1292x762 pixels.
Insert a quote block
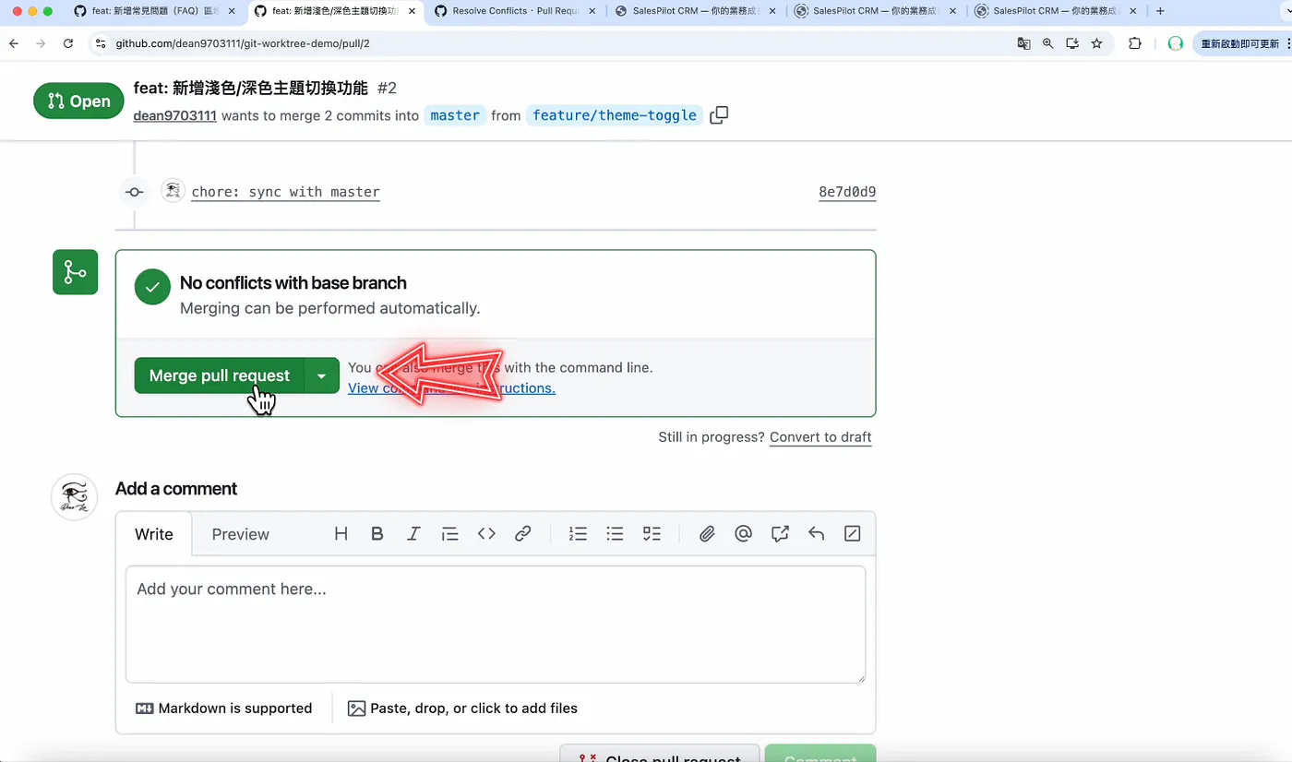coord(450,533)
